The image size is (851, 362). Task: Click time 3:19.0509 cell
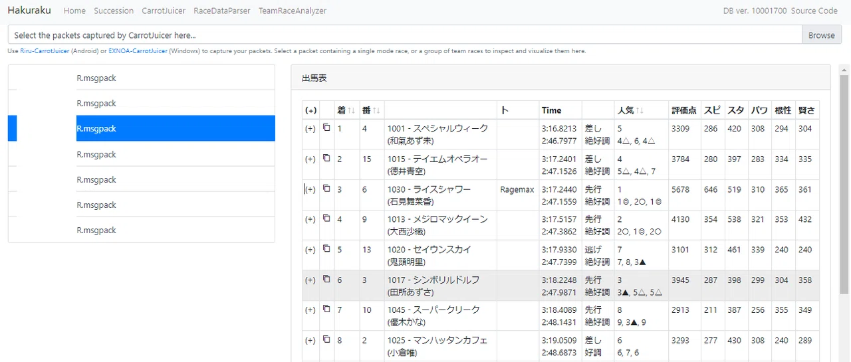coord(559,340)
